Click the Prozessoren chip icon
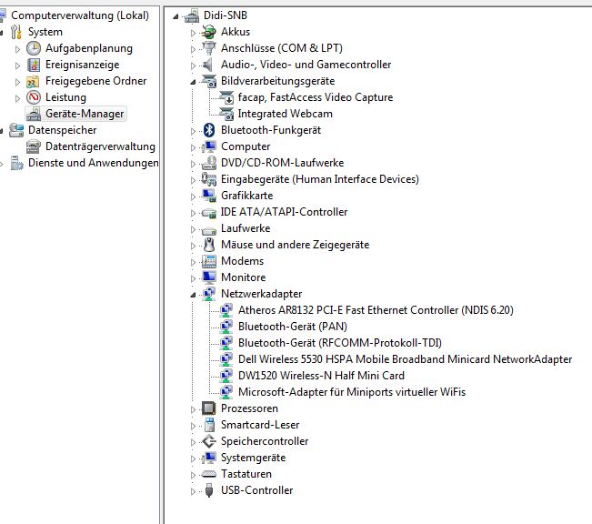This screenshot has width=592, height=524. tap(208, 408)
